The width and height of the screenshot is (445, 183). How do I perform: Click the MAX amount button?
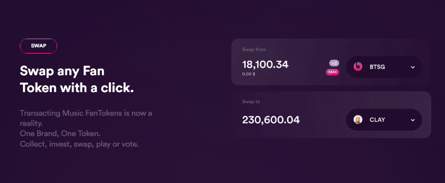pyautogui.click(x=332, y=72)
